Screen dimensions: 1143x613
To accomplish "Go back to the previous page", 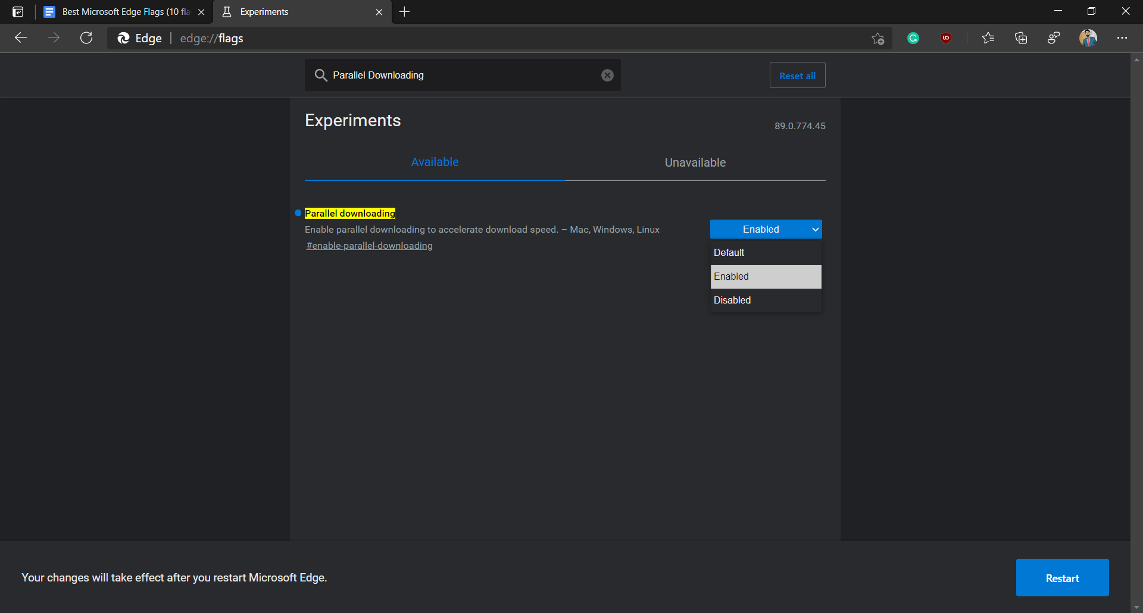I will coord(21,37).
